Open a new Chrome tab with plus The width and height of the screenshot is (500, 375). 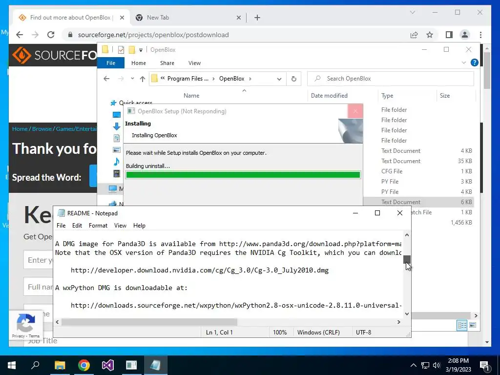257,18
